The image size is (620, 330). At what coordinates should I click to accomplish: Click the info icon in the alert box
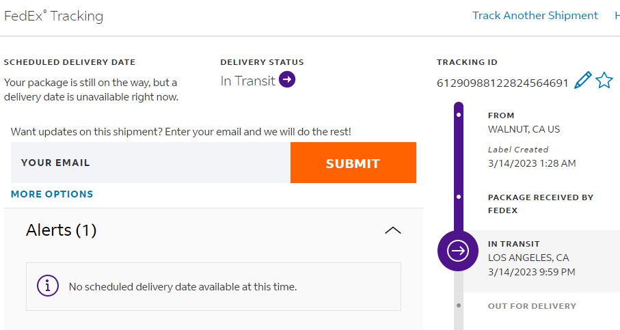[48, 286]
